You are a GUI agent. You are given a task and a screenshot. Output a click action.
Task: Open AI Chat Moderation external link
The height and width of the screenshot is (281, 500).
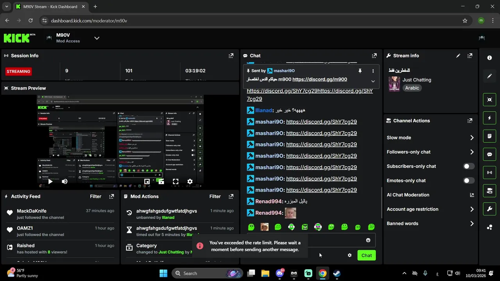pyautogui.click(x=472, y=195)
